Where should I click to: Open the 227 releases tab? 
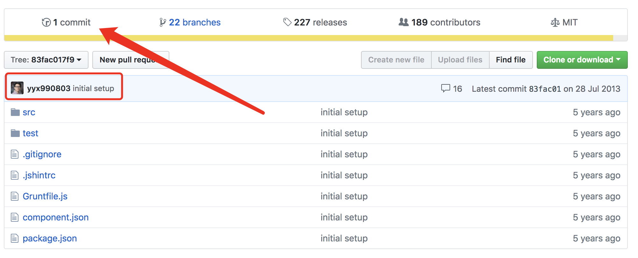pyautogui.click(x=320, y=22)
